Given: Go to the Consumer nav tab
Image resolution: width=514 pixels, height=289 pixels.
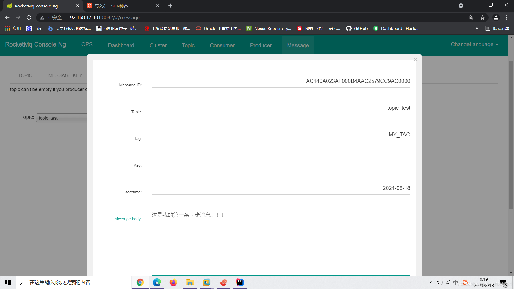Looking at the screenshot, I should click(x=222, y=45).
